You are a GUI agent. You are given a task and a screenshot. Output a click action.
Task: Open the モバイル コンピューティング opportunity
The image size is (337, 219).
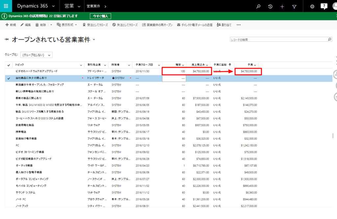point(31,186)
